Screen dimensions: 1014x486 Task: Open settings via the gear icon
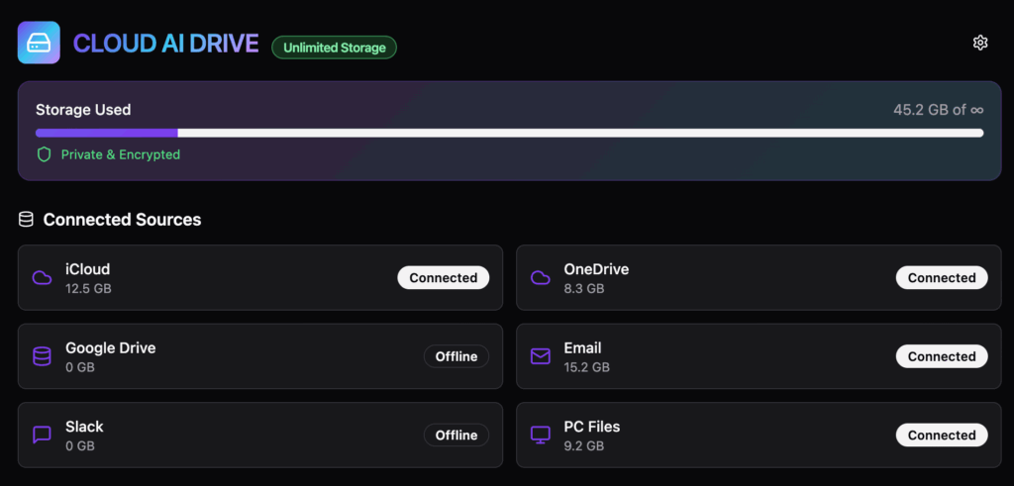[980, 43]
